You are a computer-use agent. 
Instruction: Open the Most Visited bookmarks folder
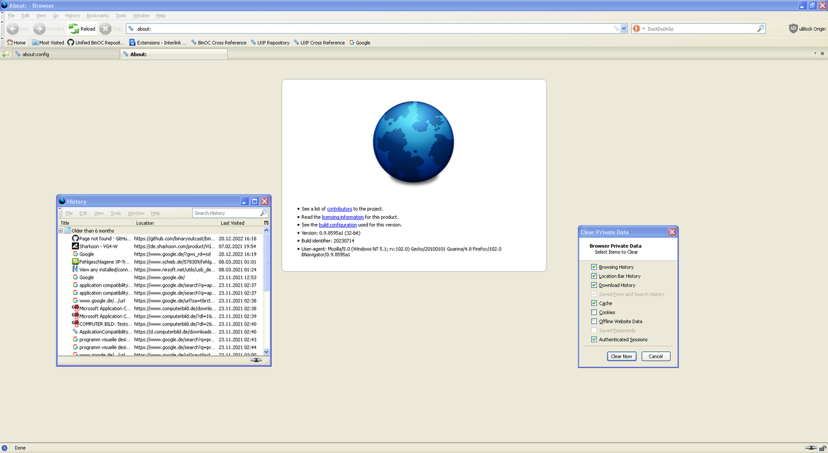point(48,43)
